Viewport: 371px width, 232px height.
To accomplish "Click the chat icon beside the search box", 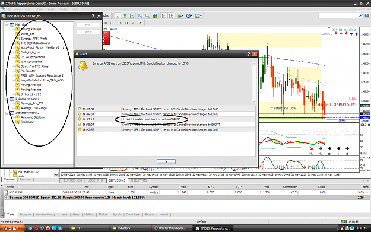I will click(366, 15).
